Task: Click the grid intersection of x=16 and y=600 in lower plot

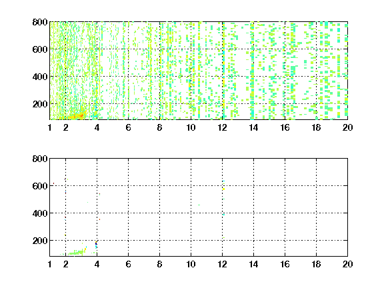Action: (x=285, y=185)
